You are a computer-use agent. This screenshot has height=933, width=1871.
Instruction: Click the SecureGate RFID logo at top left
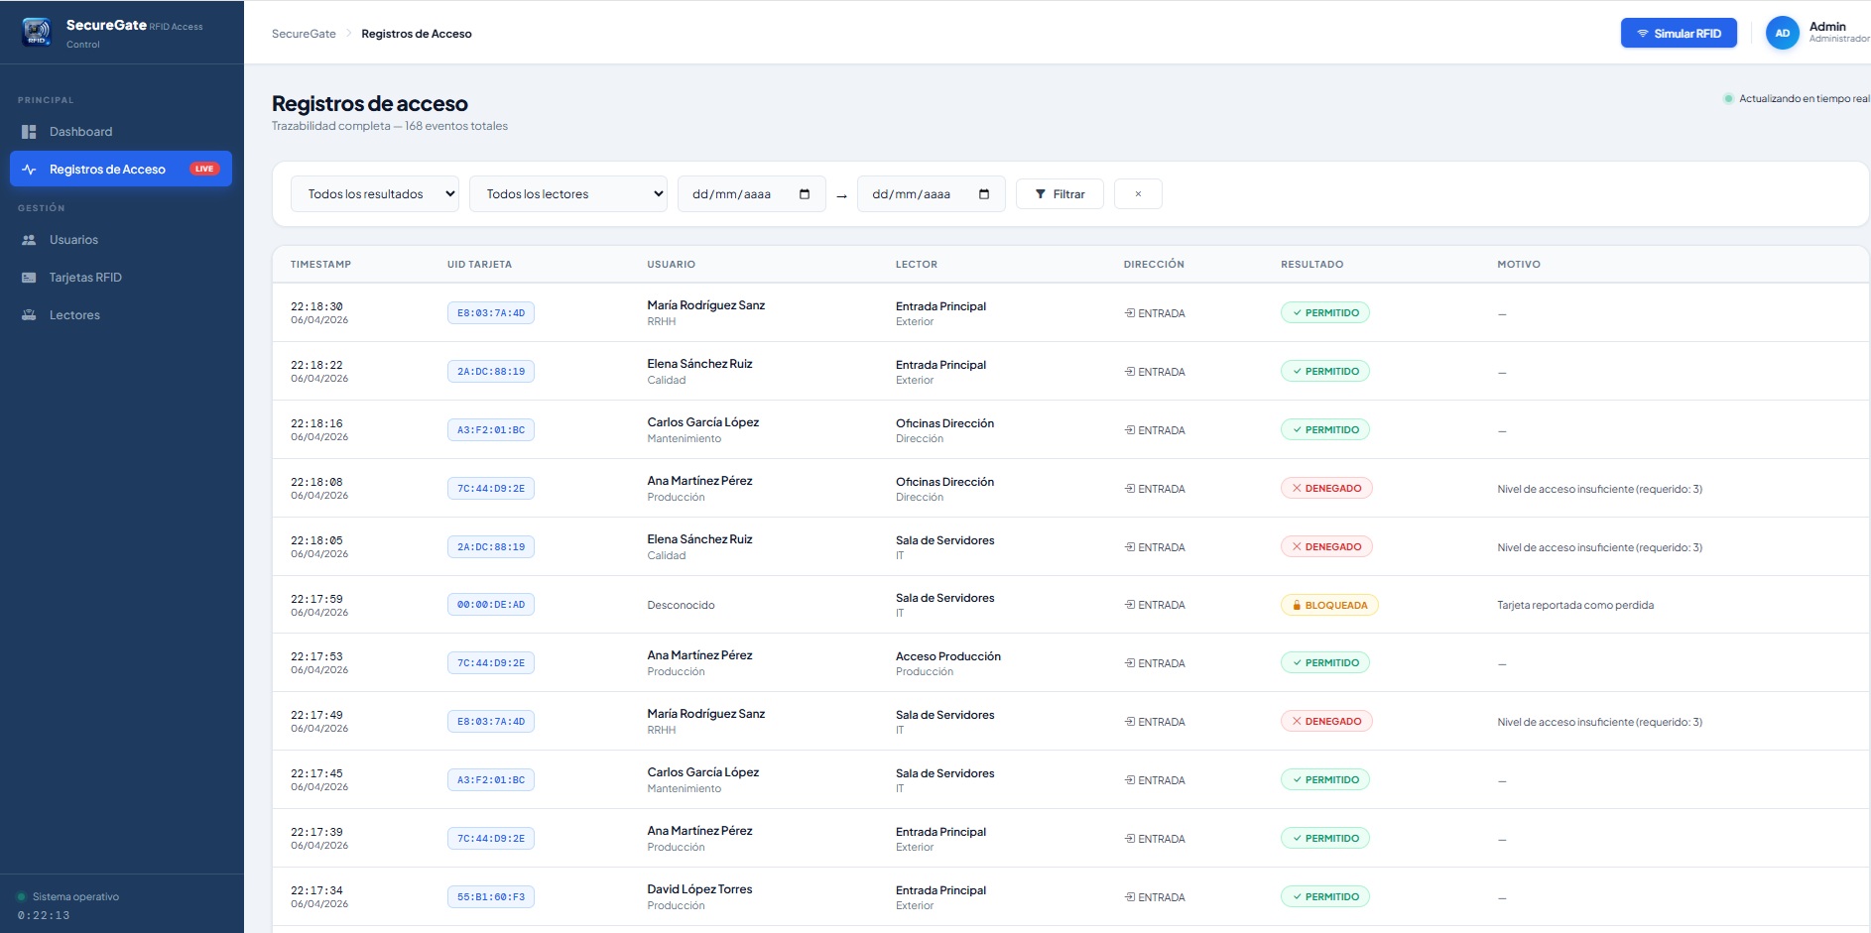pos(36,32)
